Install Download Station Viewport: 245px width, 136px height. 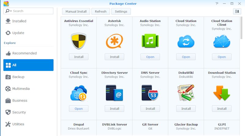coord(222,109)
